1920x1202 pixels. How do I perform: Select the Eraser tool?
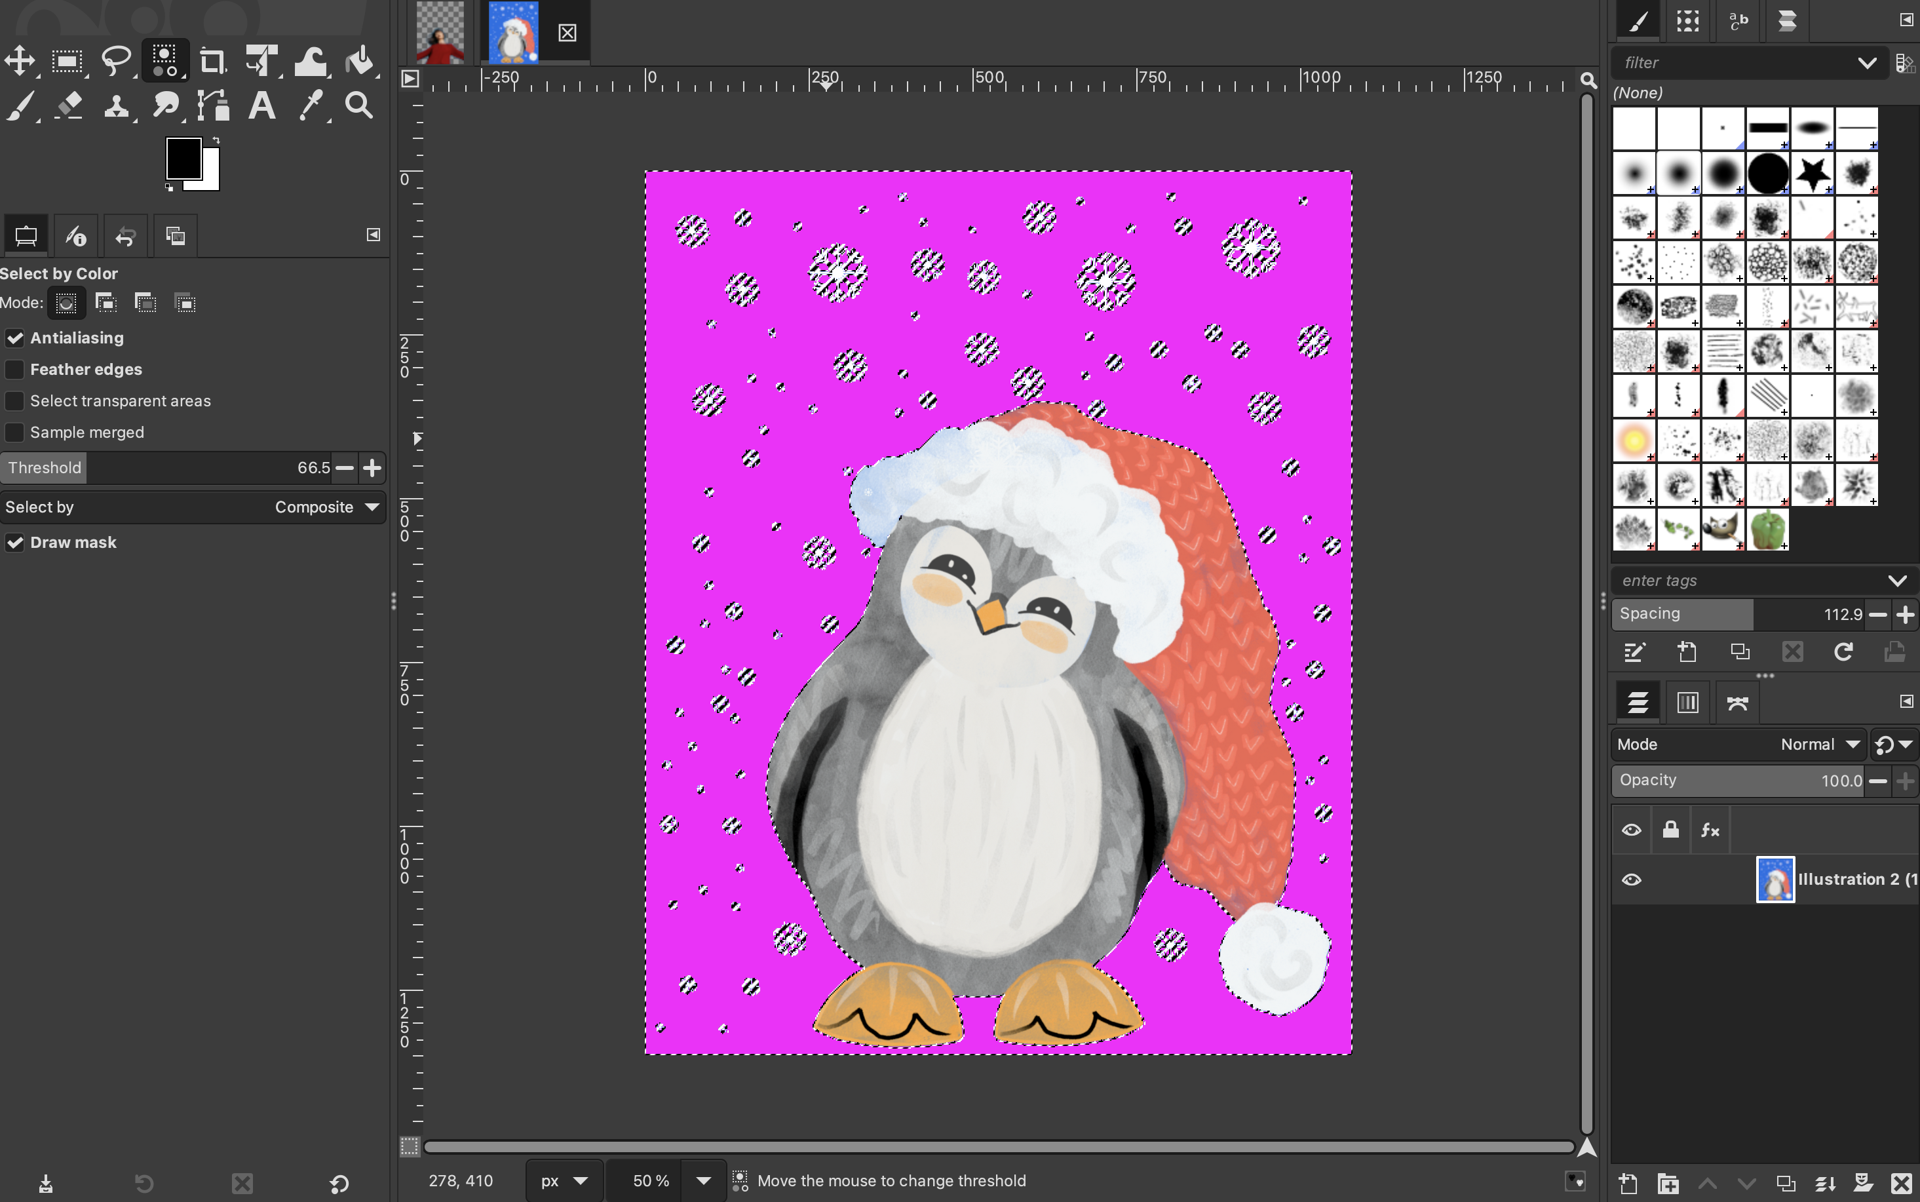(68, 105)
